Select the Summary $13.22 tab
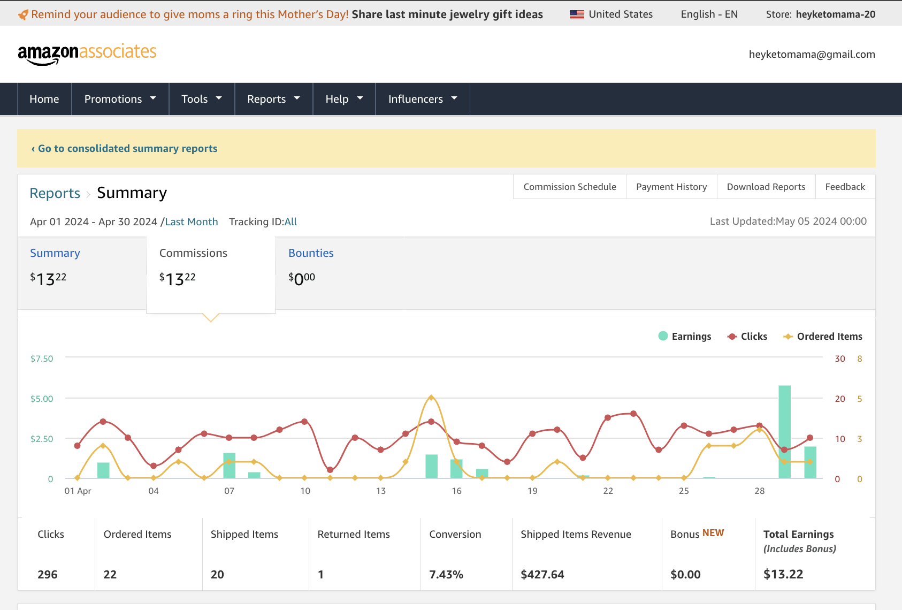Viewport: 902px width, 610px height. point(82,273)
